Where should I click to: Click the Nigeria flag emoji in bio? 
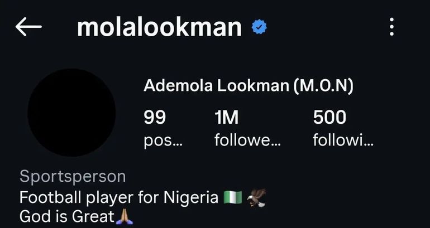232,197
